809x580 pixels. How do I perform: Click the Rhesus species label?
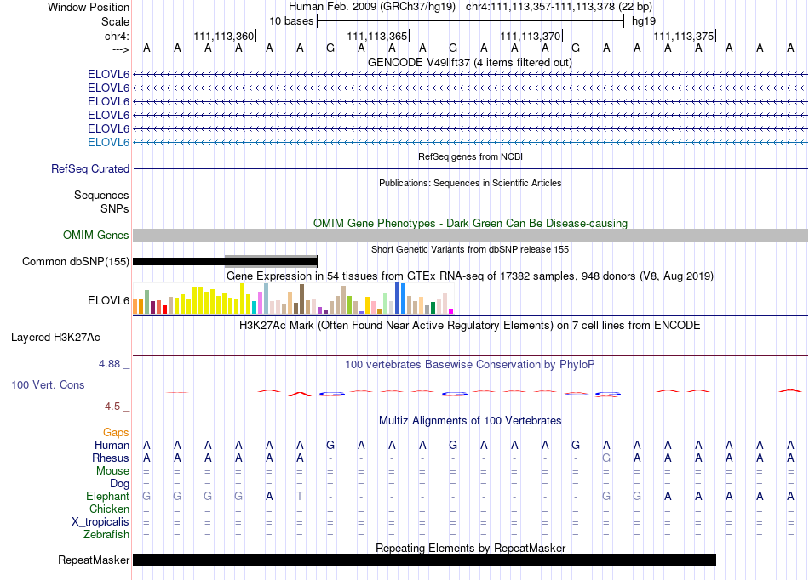(111, 458)
